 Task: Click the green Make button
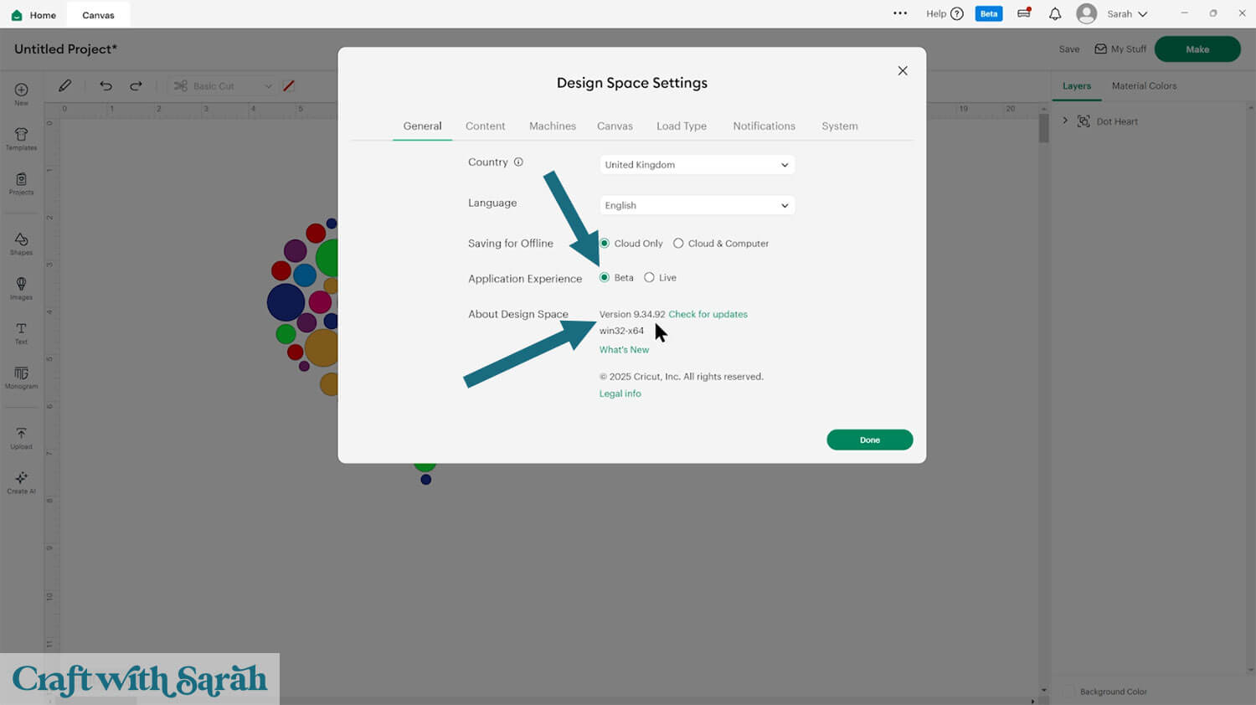pos(1197,49)
